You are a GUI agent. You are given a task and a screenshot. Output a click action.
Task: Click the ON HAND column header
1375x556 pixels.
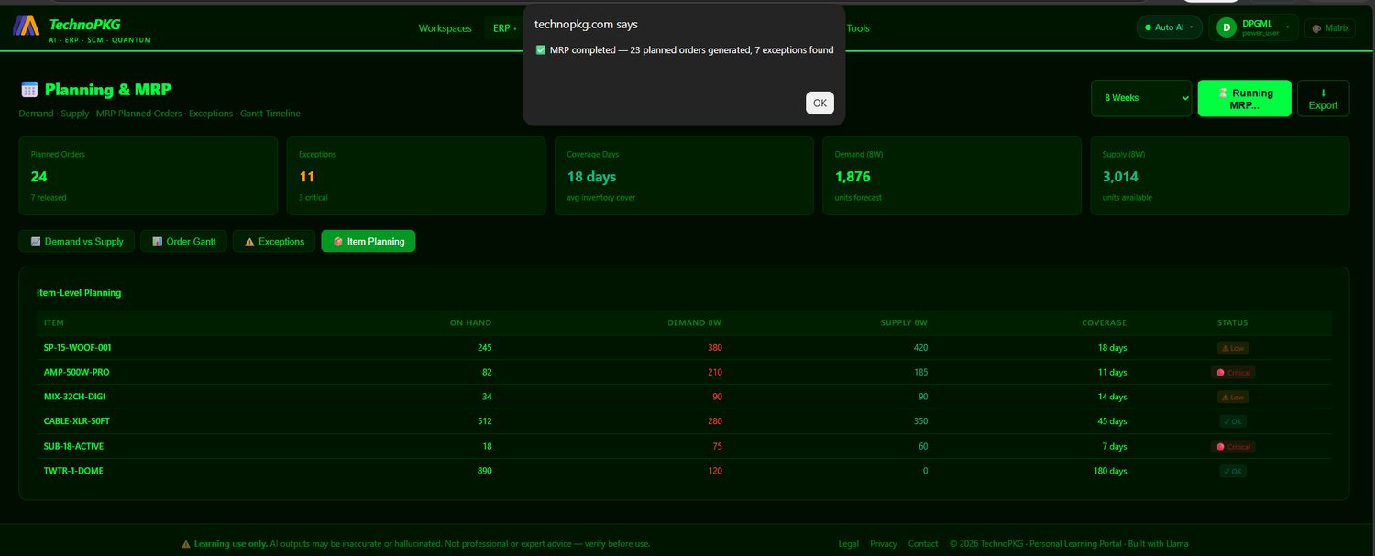click(470, 322)
